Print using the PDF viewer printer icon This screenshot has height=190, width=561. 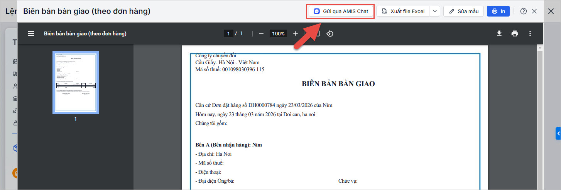515,33
